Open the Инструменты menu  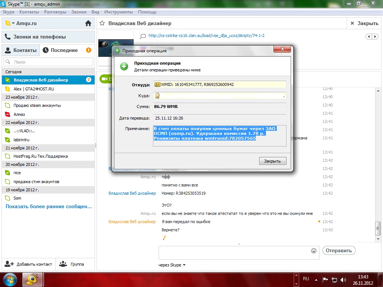tap(119, 12)
